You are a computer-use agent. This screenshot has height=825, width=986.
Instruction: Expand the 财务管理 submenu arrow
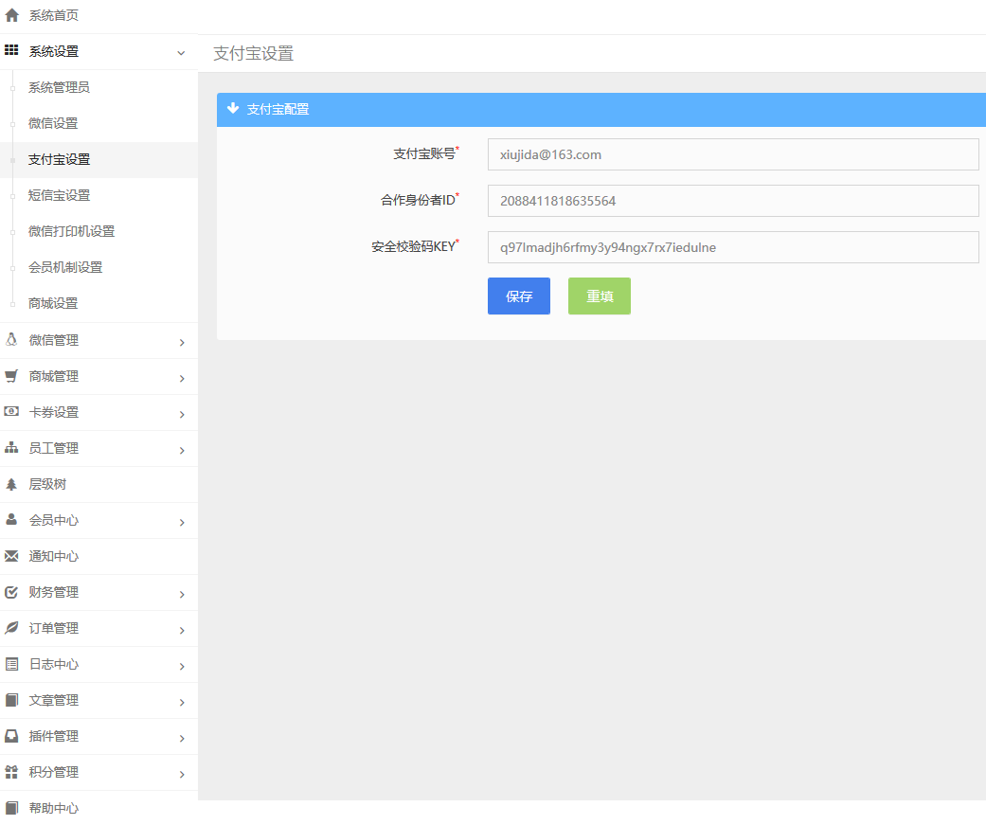coord(182,594)
